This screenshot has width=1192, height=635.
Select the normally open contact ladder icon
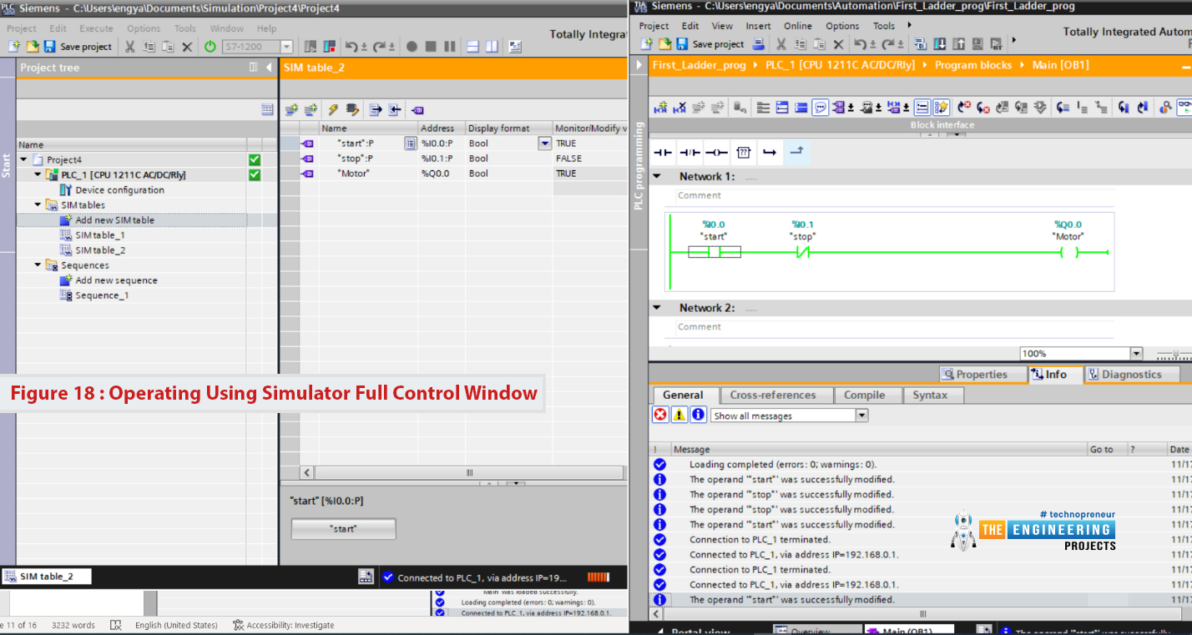click(x=662, y=152)
